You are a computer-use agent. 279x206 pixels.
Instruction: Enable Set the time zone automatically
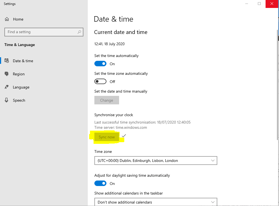click(100, 81)
